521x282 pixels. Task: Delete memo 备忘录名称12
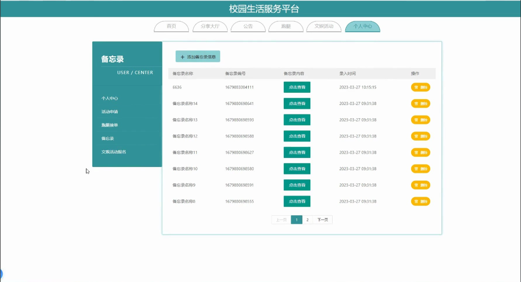[420, 136]
